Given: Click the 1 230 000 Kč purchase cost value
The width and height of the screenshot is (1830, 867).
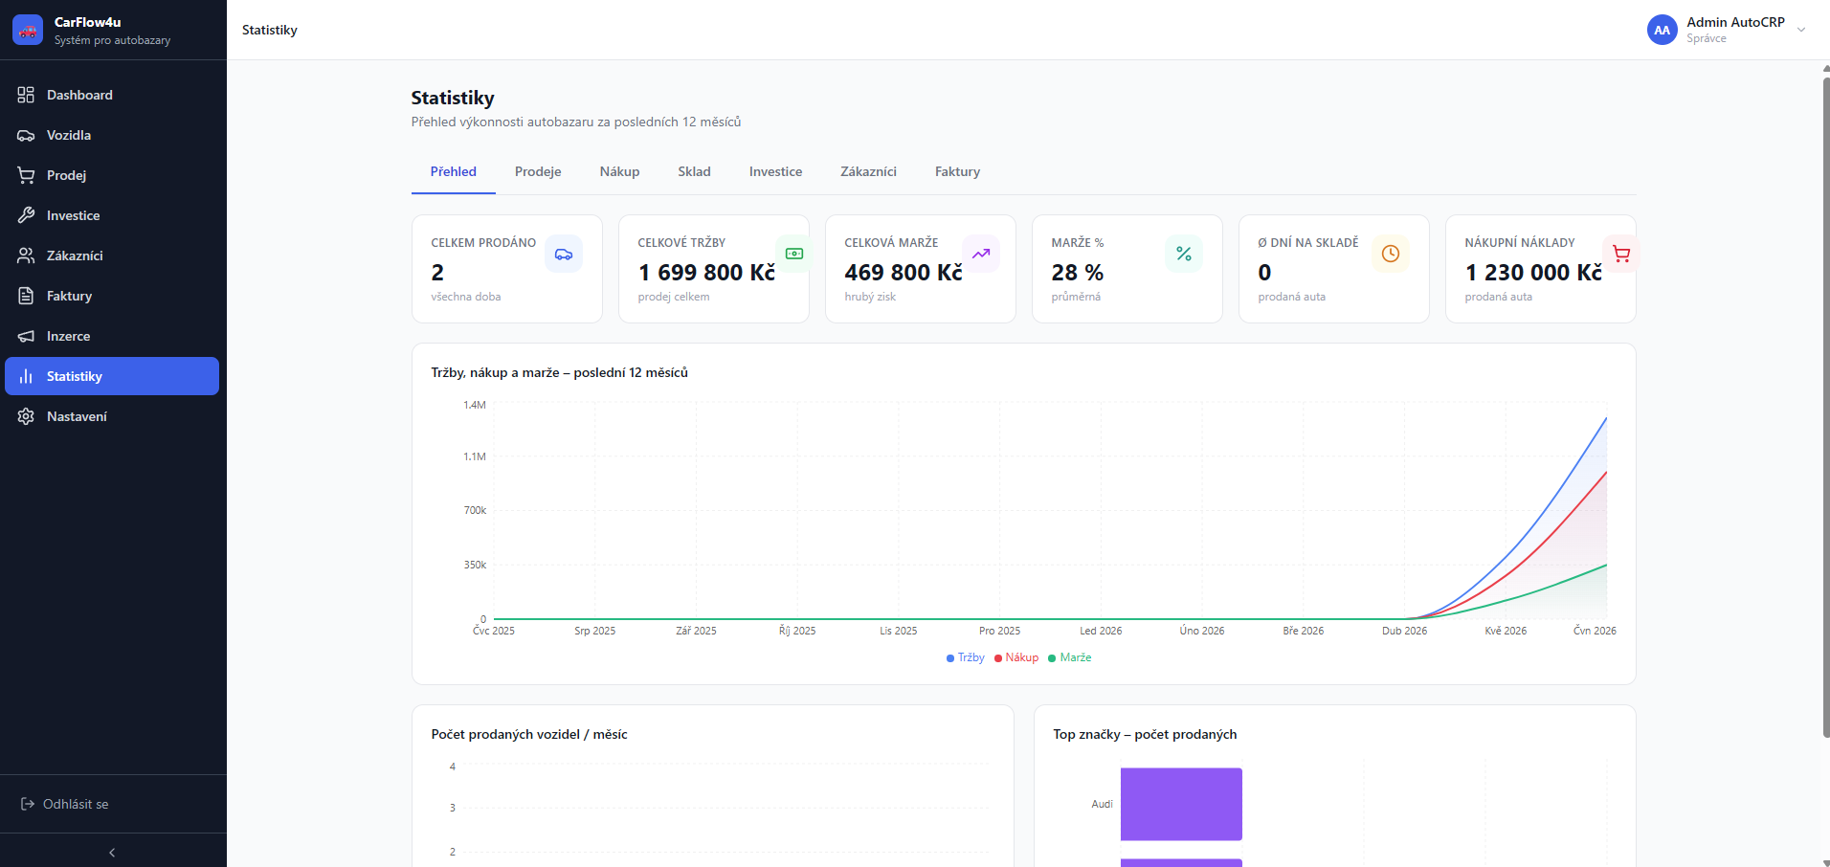Looking at the screenshot, I should pyautogui.click(x=1533, y=273).
